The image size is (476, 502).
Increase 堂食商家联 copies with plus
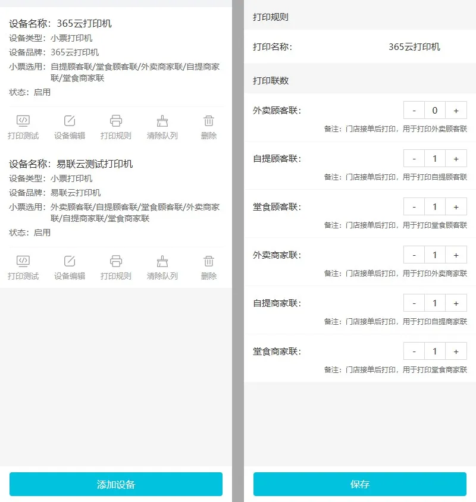(456, 351)
